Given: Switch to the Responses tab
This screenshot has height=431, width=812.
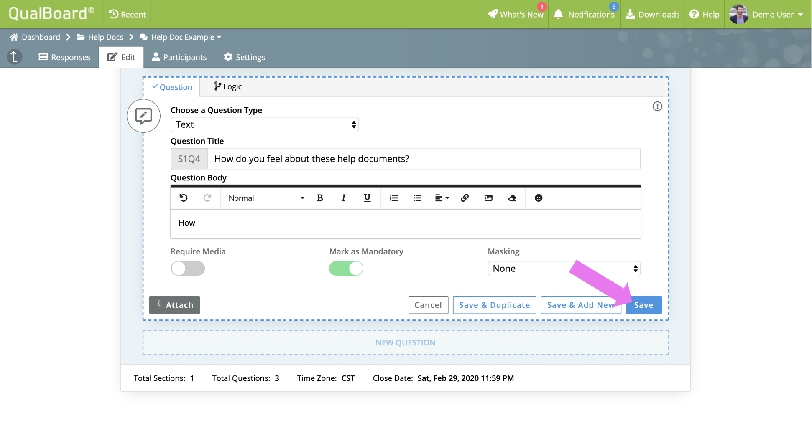Looking at the screenshot, I should [x=64, y=57].
